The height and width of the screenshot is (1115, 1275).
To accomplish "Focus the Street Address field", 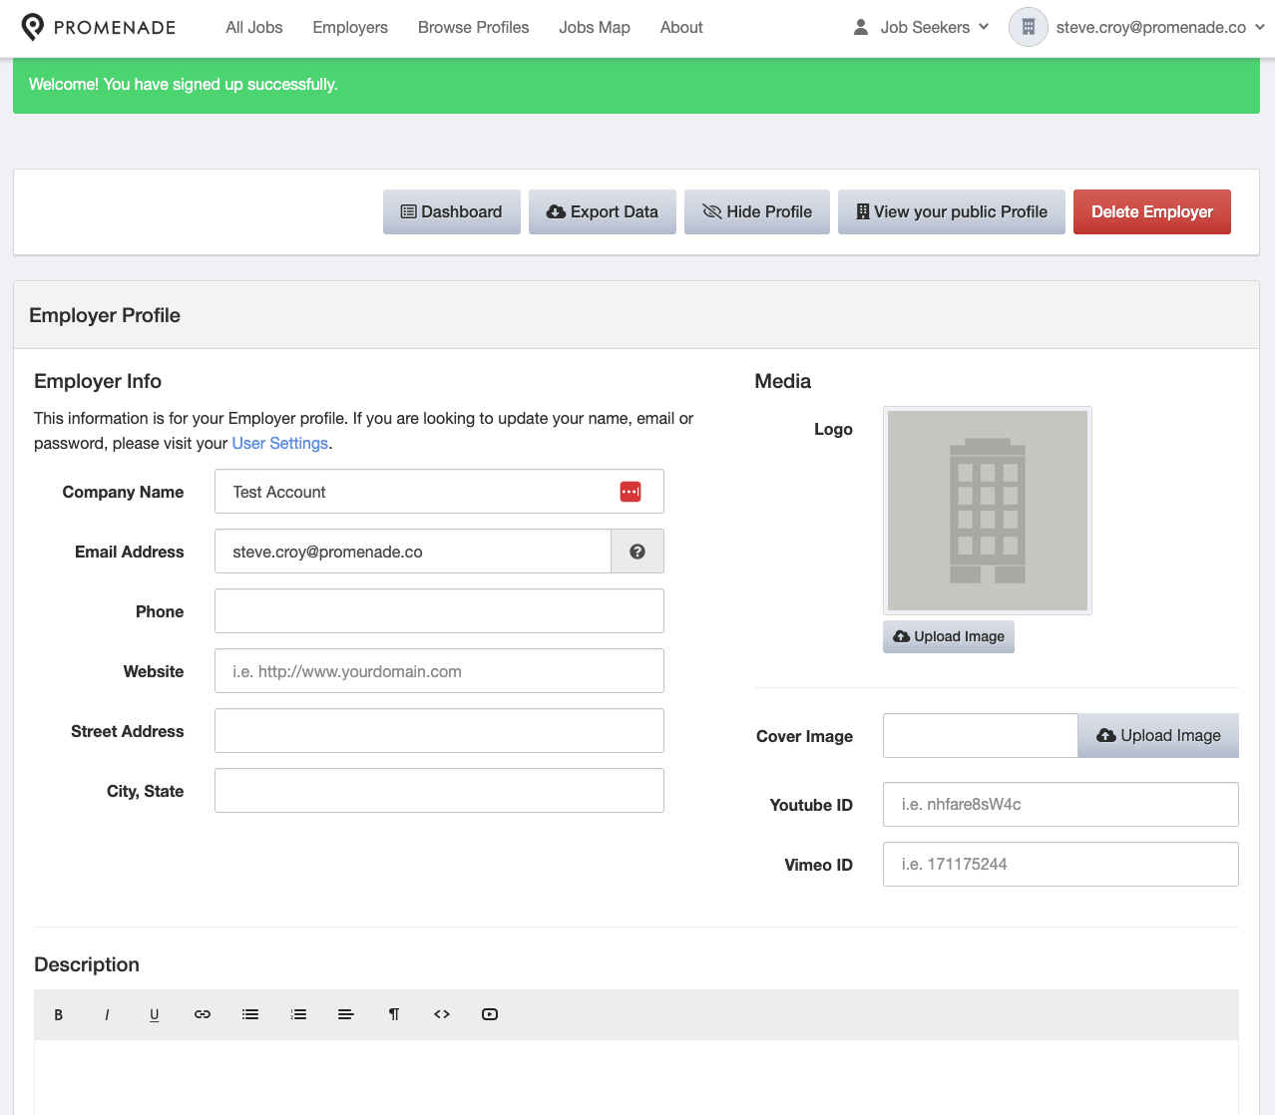I will click(x=439, y=731).
